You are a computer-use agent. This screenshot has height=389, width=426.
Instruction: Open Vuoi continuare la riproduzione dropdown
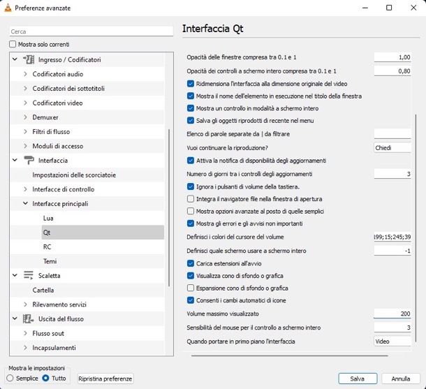(x=392, y=148)
